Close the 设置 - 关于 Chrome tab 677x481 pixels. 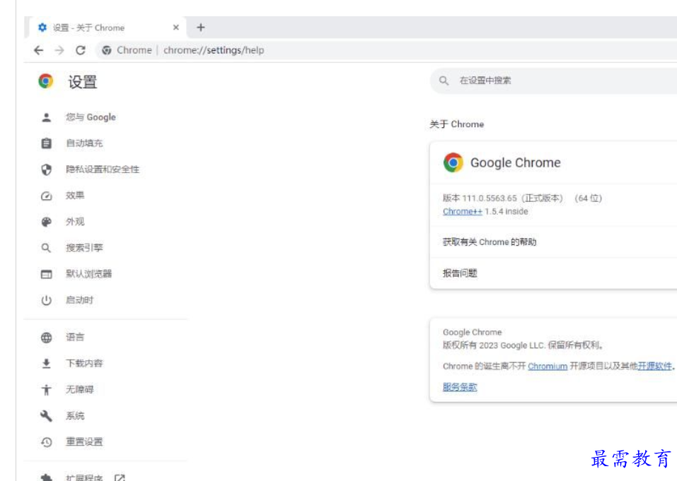175,28
